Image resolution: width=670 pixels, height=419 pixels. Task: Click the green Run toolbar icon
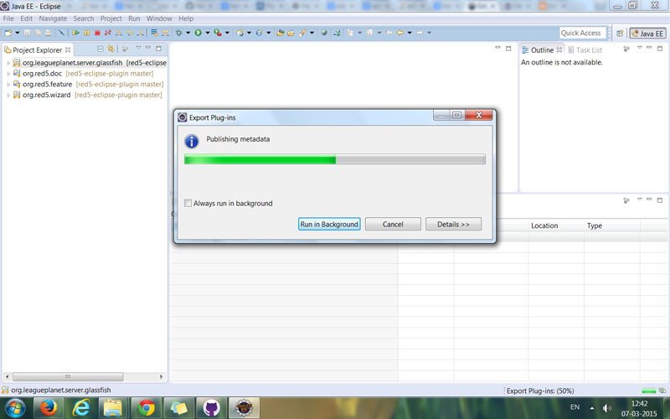198,33
